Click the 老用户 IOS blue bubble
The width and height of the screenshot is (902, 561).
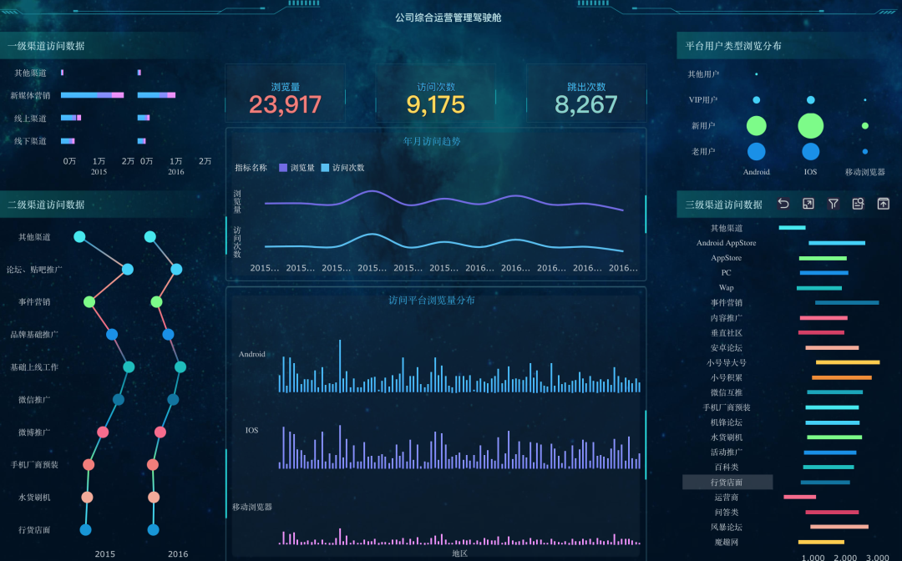(810, 152)
